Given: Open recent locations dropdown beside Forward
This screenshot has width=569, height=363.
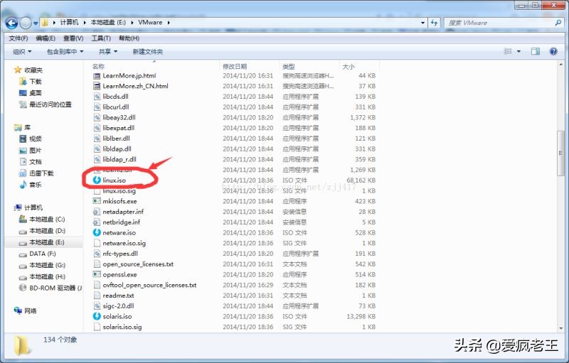Looking at the screenshot, I should pyautogui.click(x=36, y=23).
